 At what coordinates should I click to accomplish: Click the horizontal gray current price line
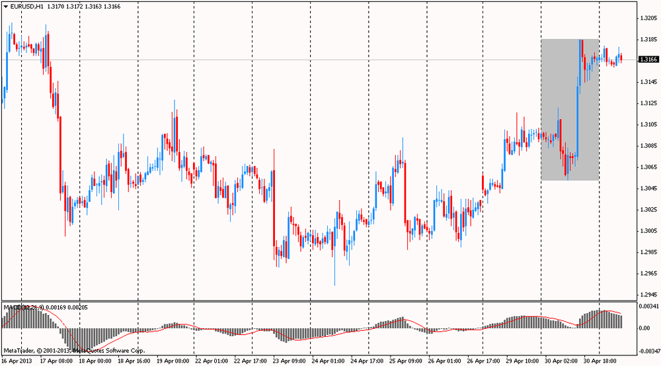[x=330, y=60]
